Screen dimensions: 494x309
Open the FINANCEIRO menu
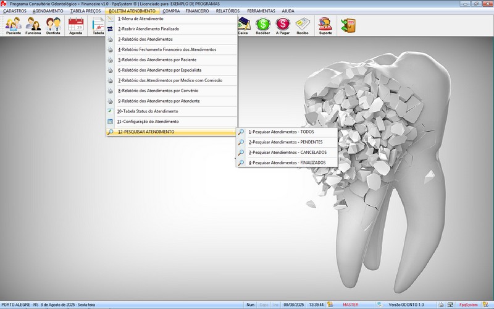pyautogui.click(x=197, y=11)
